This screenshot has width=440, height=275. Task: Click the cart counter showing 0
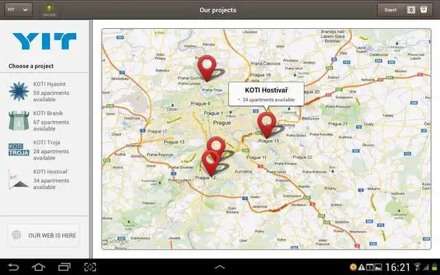click(x=411, y=10)
